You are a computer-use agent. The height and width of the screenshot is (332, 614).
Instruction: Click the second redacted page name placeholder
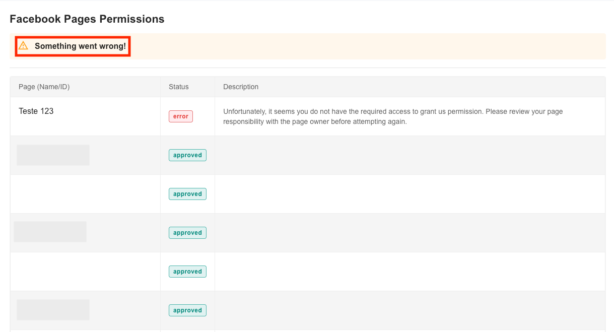point(50,232)
